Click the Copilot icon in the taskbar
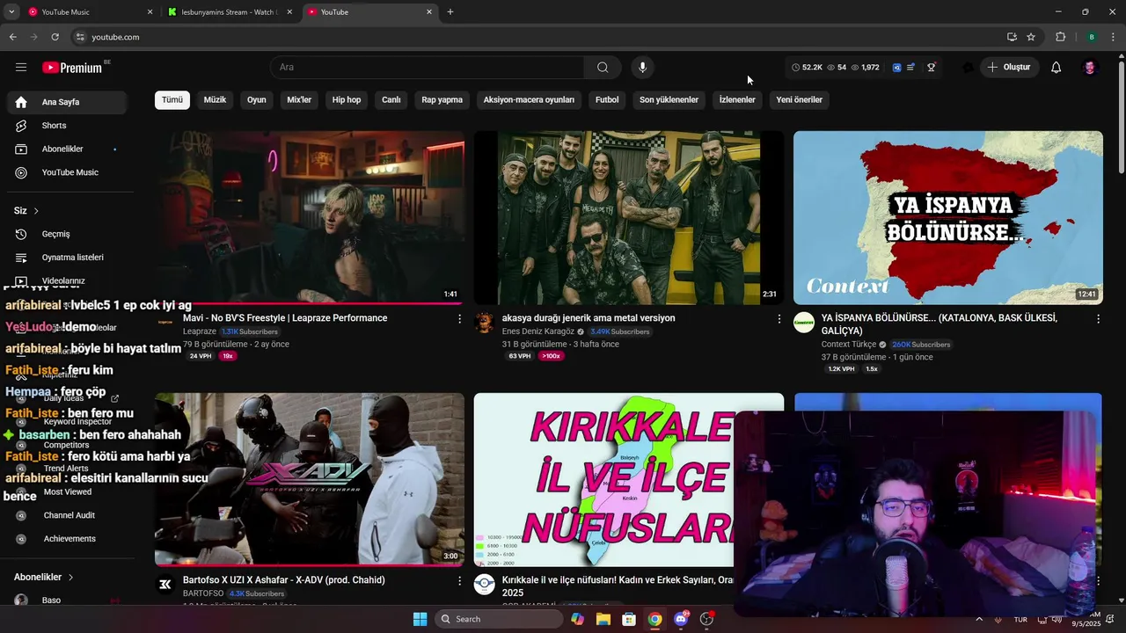 coord(577,619)
